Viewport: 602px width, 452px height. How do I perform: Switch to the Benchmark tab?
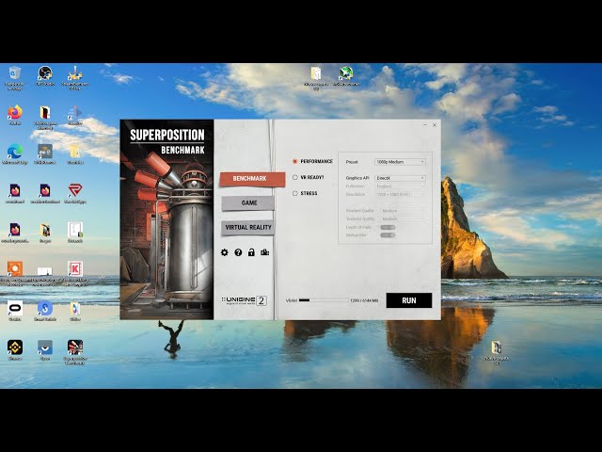pyautogui.click(x=252, y=179)
